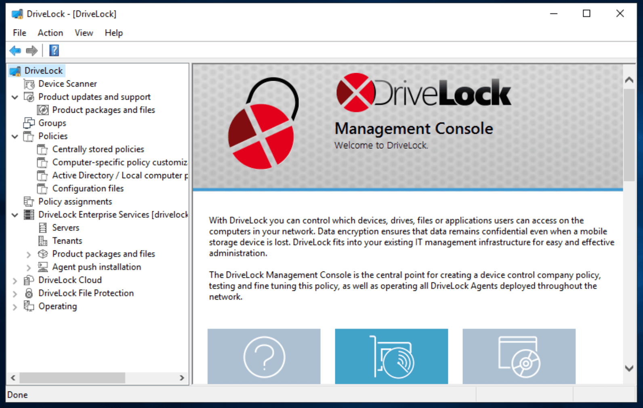Viewport: 643px width, 408px height.
Task: Collapse the Product updates and support node
Action: (x=15, y=97)
